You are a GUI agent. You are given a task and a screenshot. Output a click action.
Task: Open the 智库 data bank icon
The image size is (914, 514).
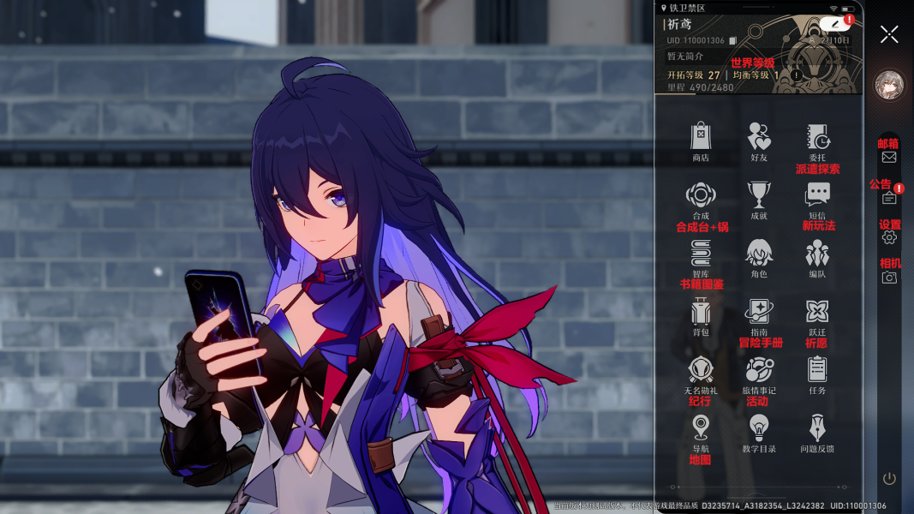pyautogui.click(x=701, y=254)
